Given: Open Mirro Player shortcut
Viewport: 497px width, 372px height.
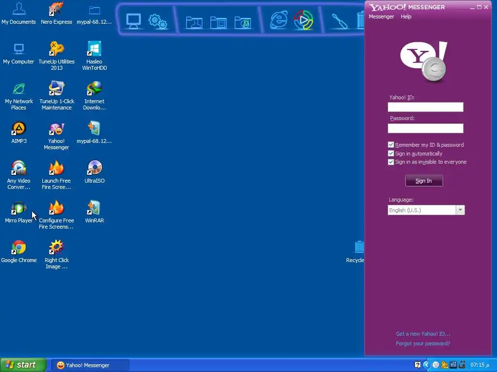Looking at the screenshot, I should click(19, 212).
